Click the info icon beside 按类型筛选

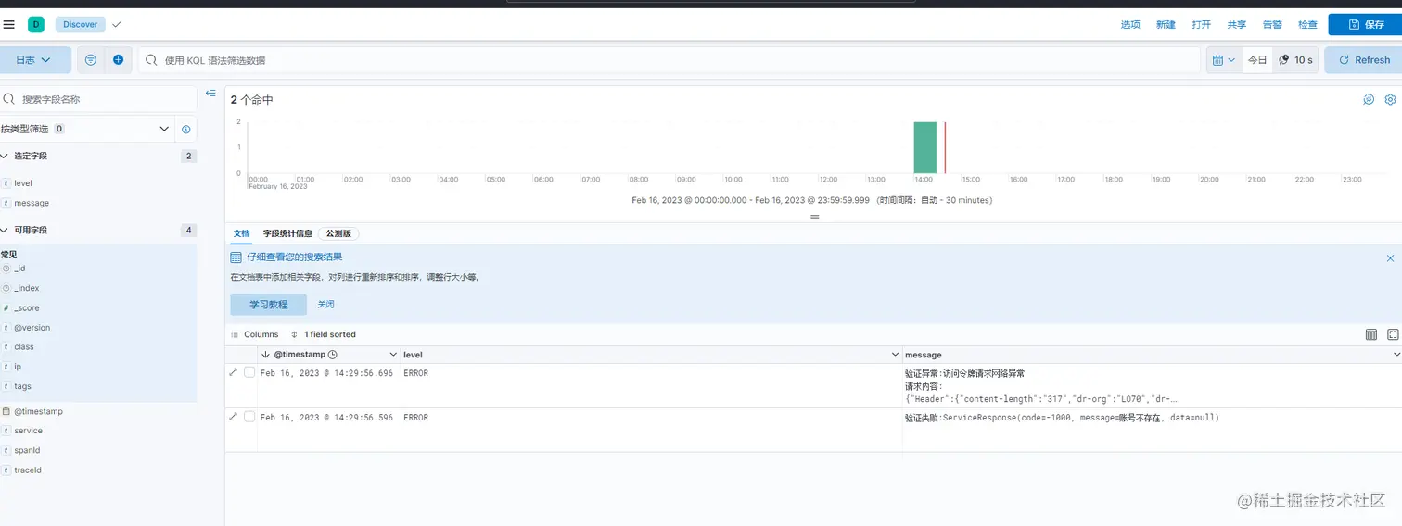tap(186, 129)
